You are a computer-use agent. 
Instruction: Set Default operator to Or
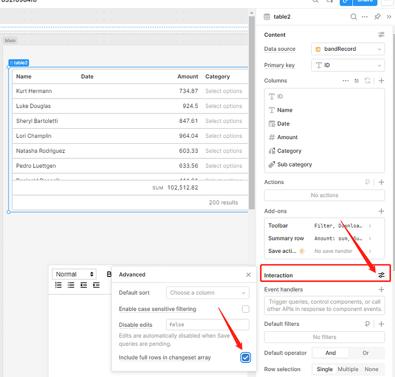point(365,353)
